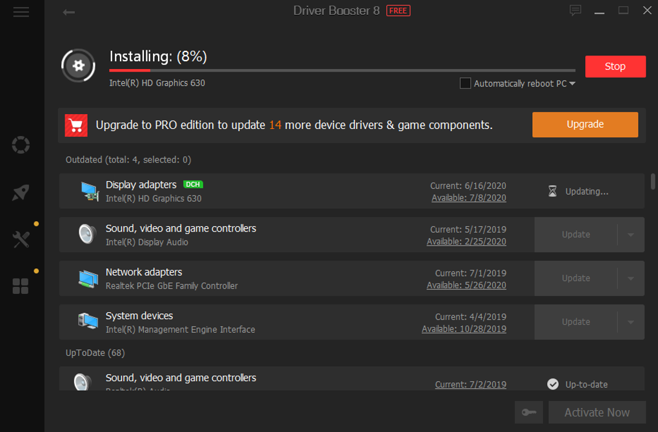Click the Up-to-date status label
The image size is (658, 432).
pos(586,384)
